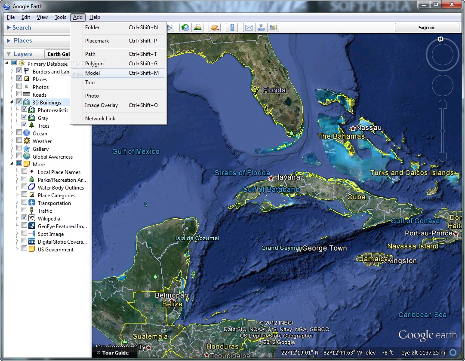
Task: Choose Polygon from the Add menu
Action: pyautogui.click(x=118, y=64)
